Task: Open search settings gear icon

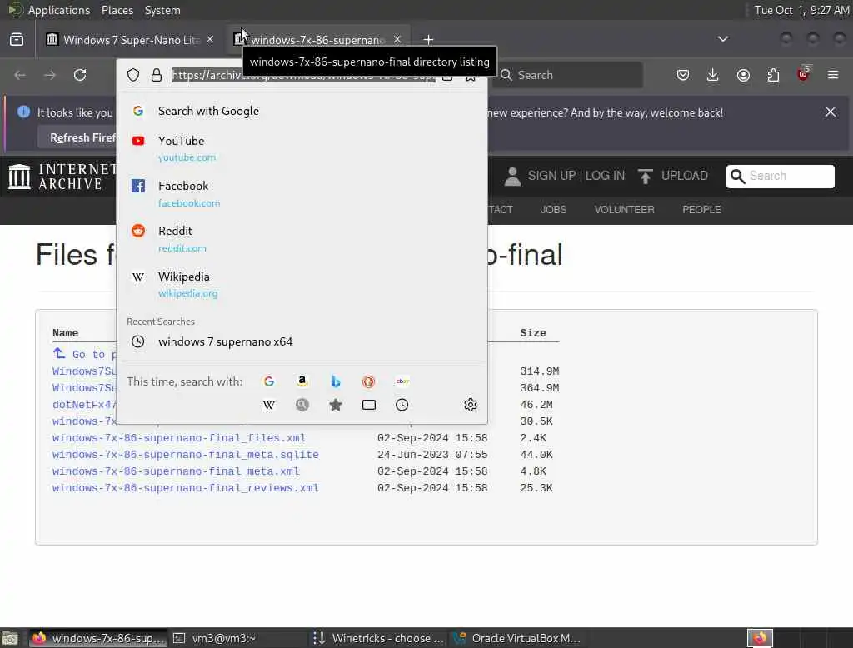Action: click(471, 405)
